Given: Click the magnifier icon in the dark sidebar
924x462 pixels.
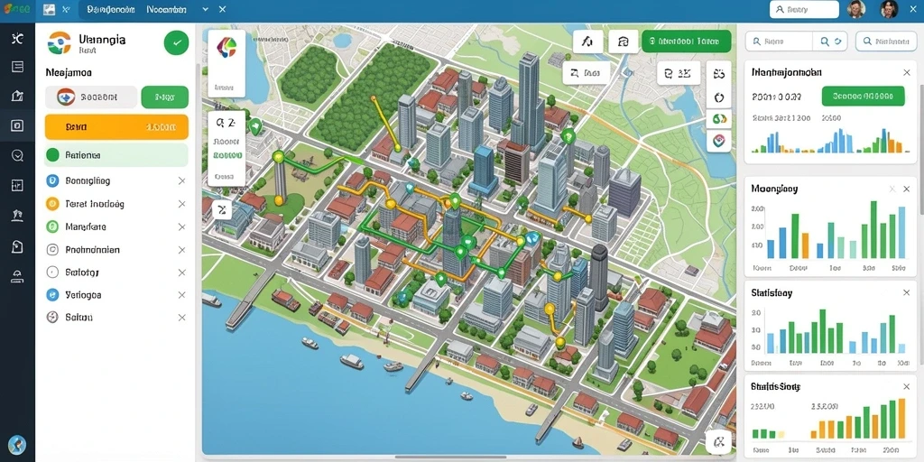Looking at the screenshot, I should point(18,155).
